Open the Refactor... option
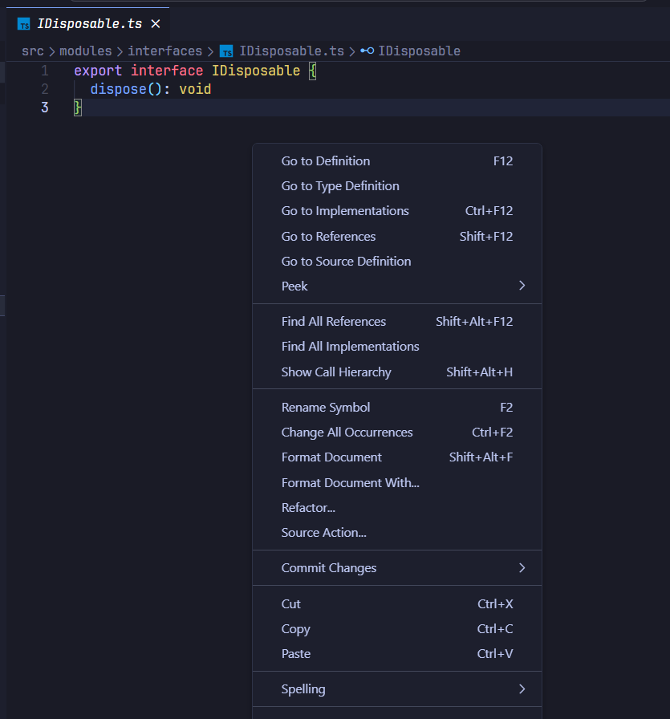The width and height of the screenshot is (670, 719). click(397, 508)
